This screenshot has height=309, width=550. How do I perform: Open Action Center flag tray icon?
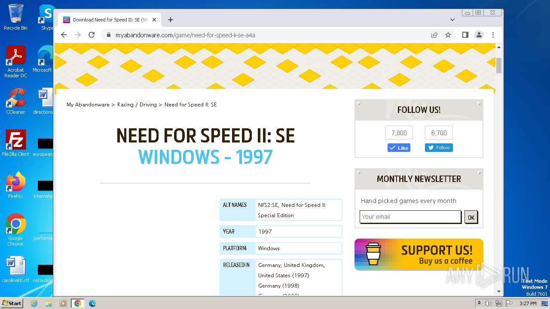pyautogui.click(x=509, y=303)
